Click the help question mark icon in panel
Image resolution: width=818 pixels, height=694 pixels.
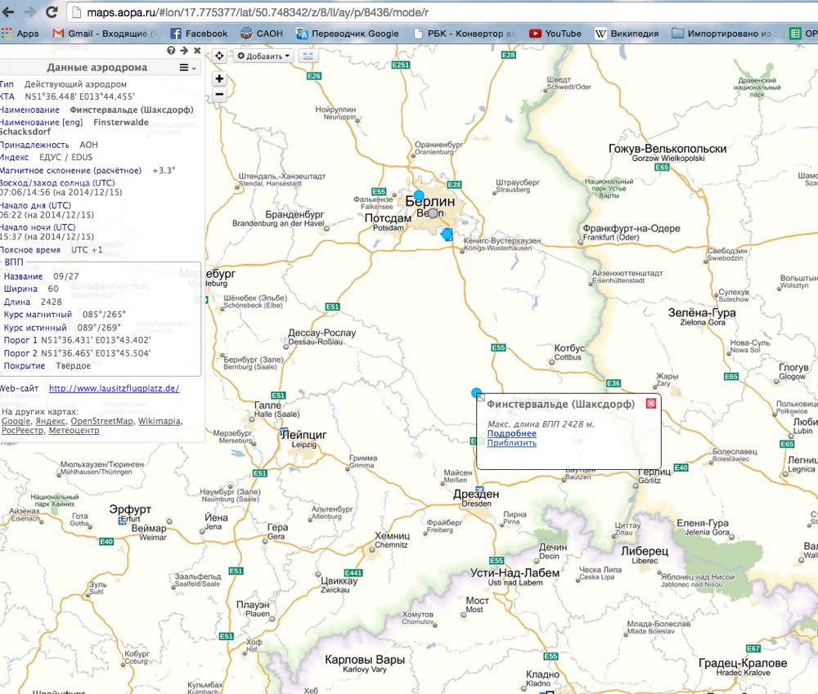click(171, 51)
